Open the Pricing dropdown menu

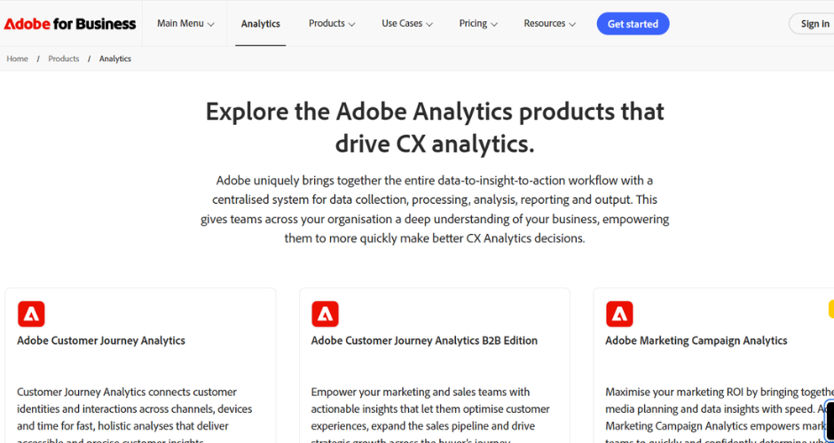point(478,23)
